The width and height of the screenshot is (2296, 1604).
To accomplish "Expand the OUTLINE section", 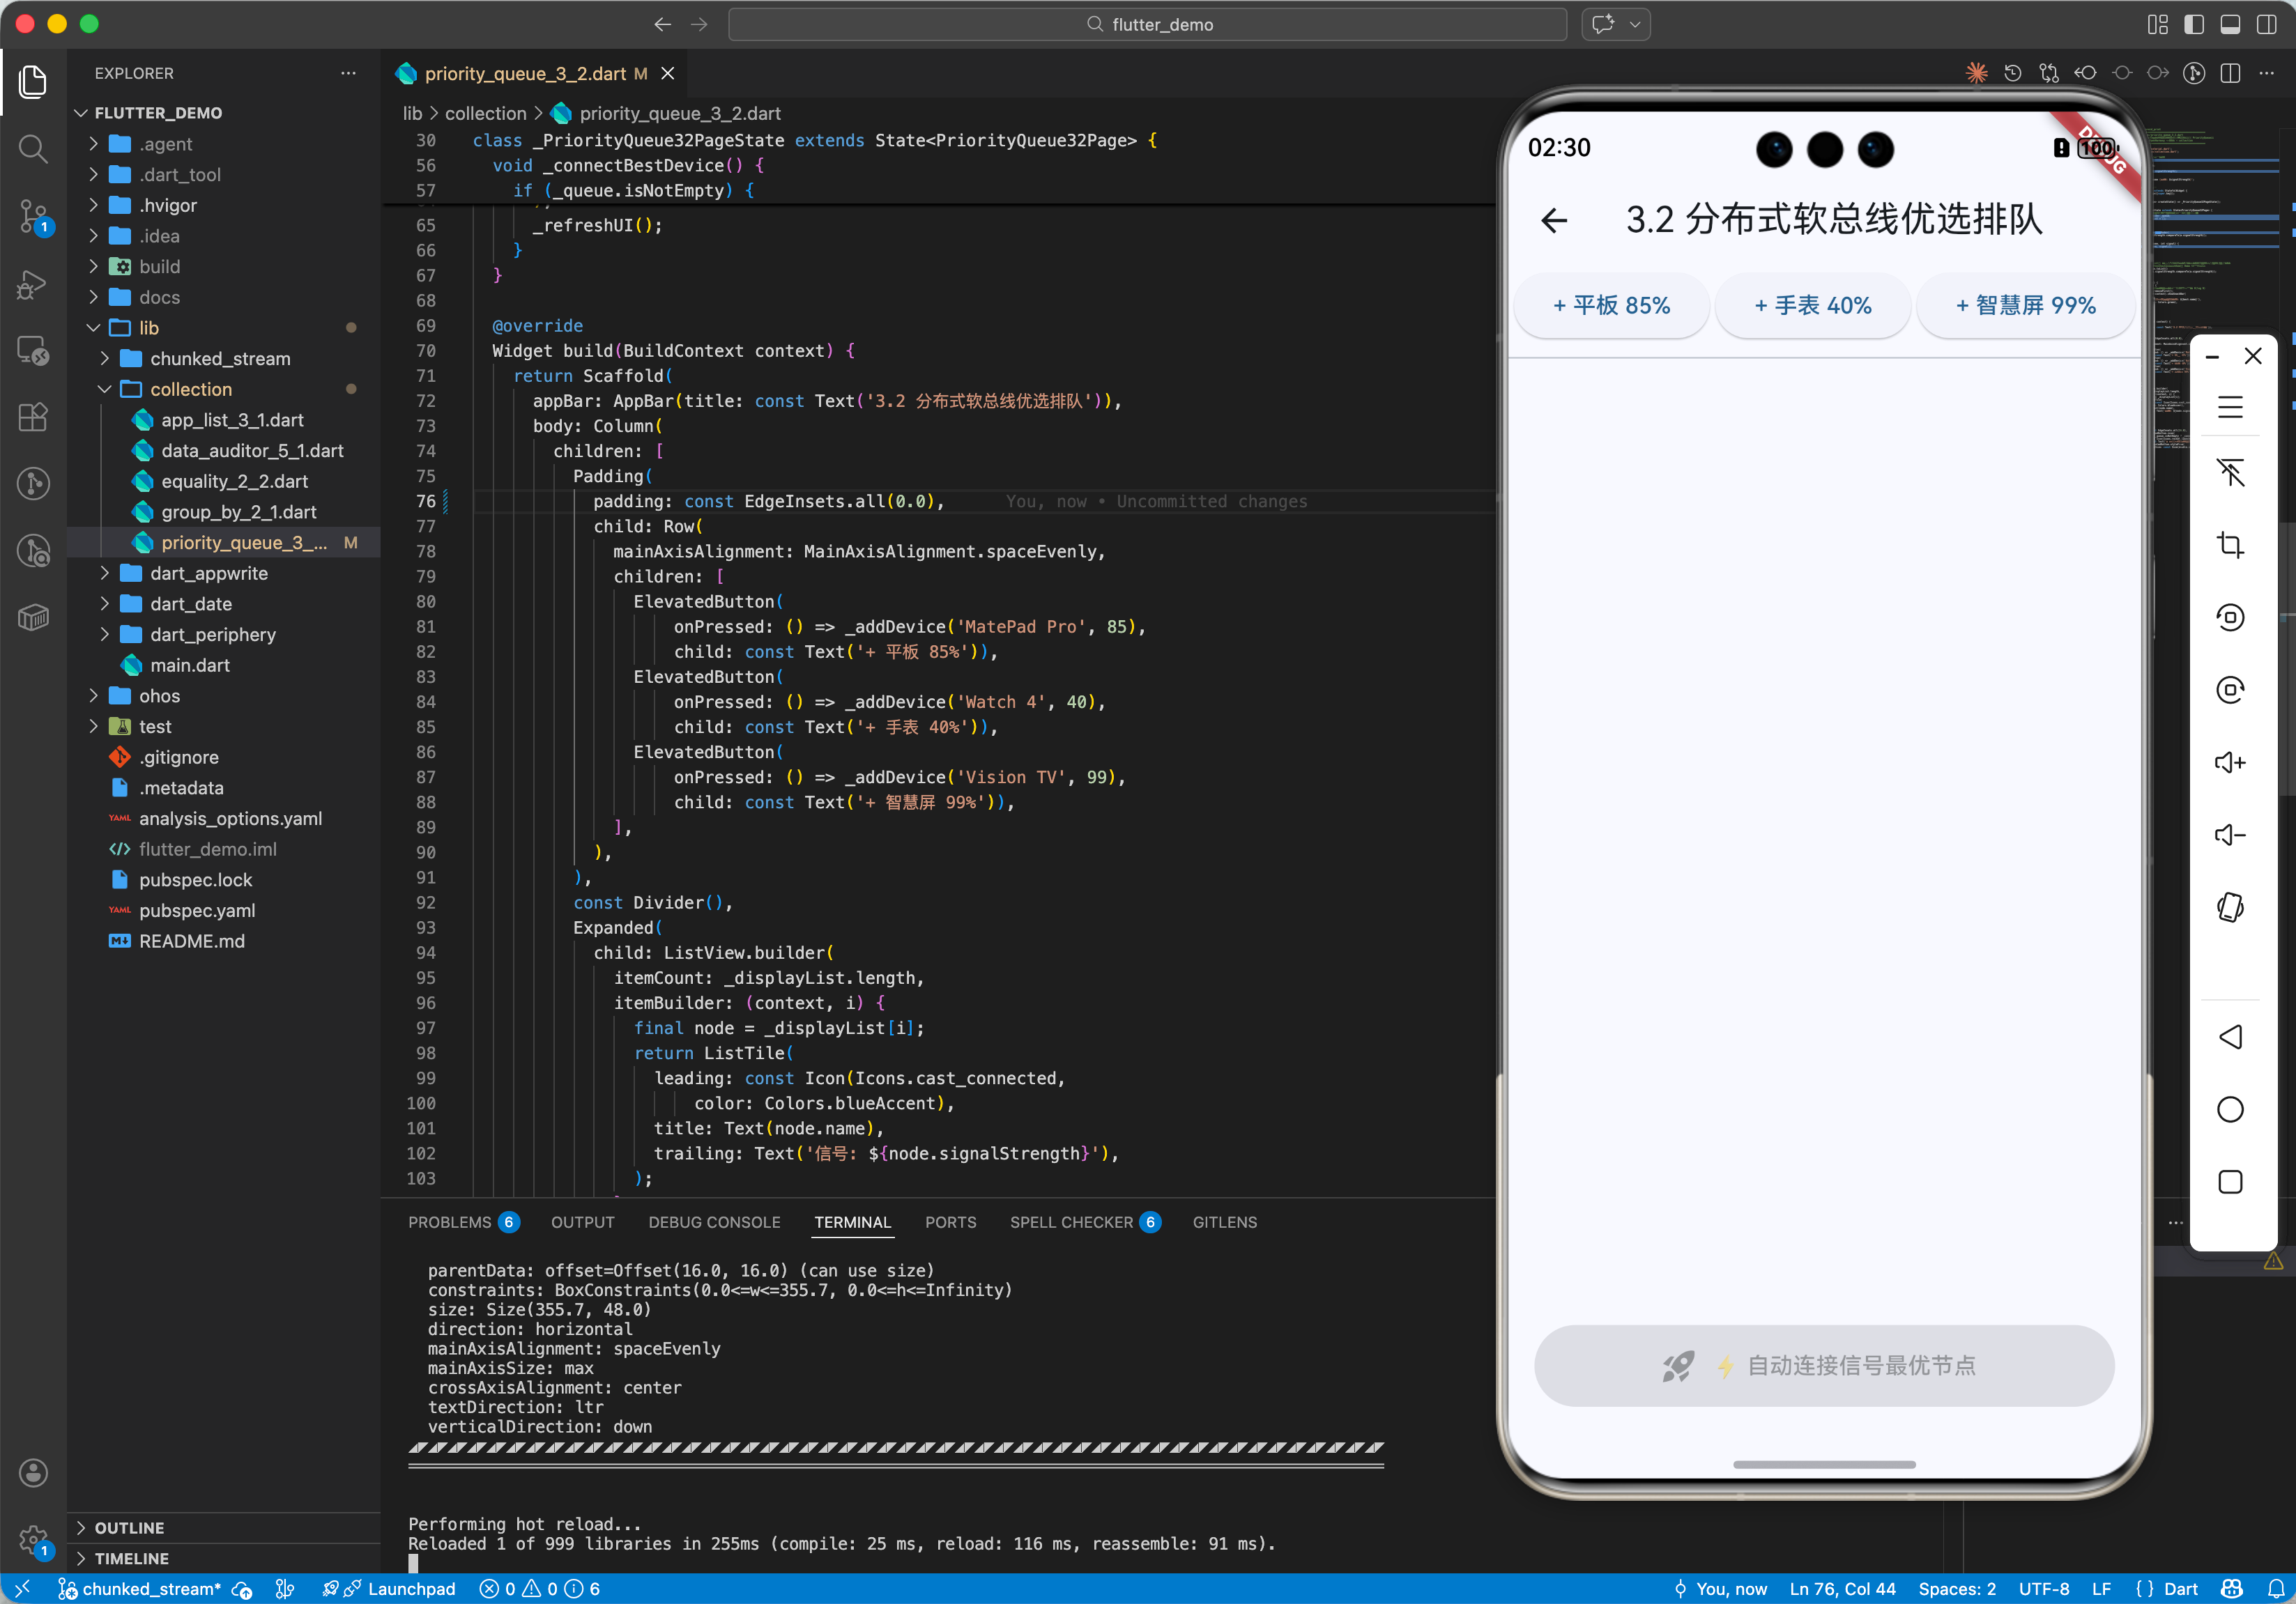I will [129, 1527].
